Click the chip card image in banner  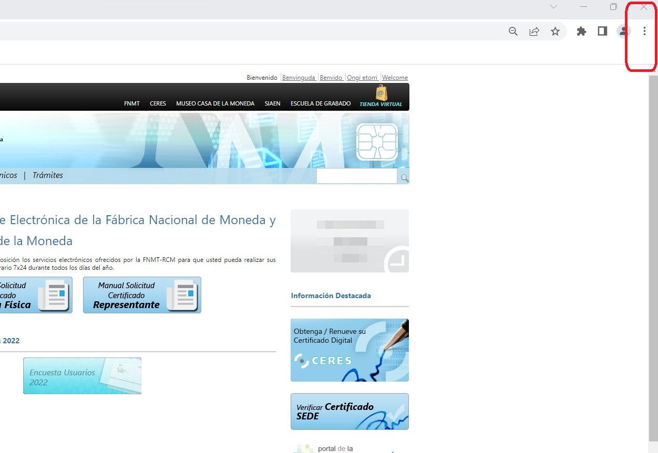[377, 142]
